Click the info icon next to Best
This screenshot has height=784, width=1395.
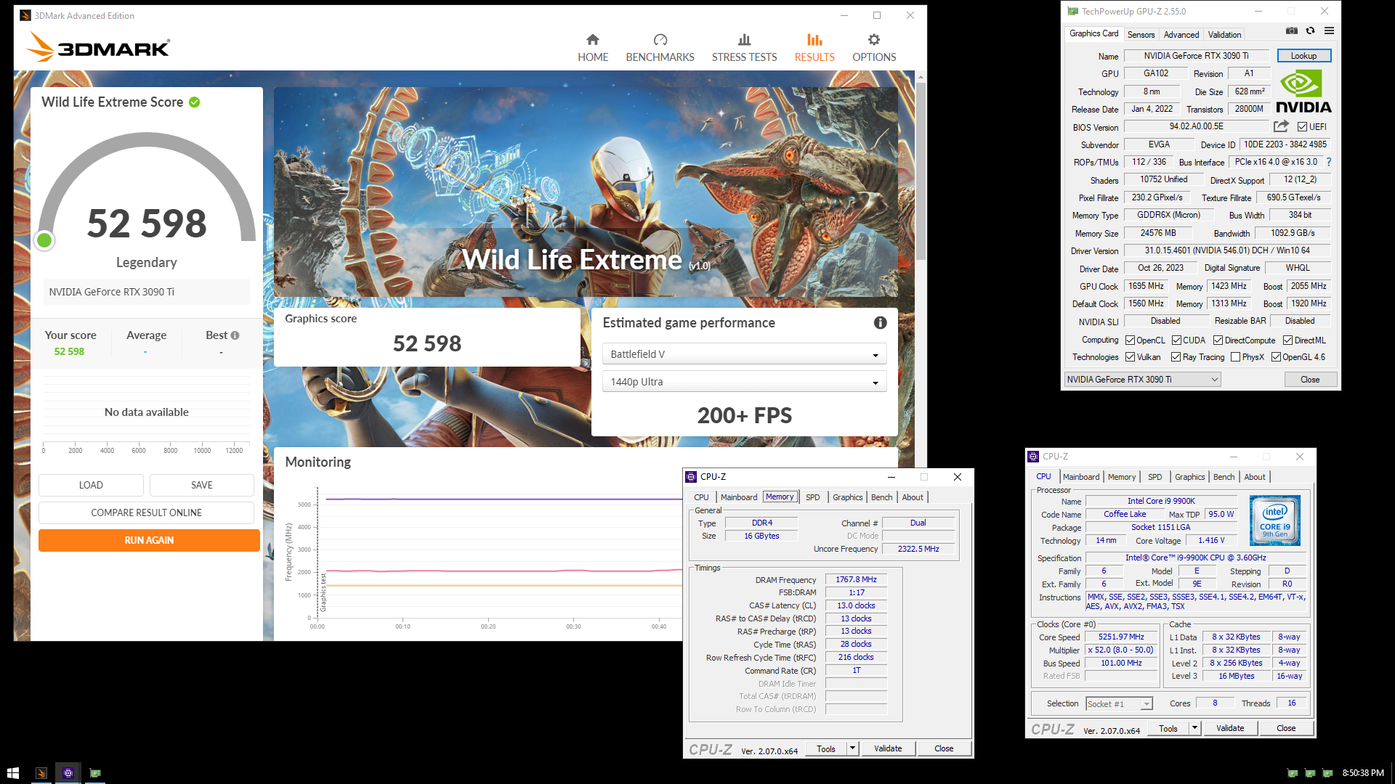[235, 335]
